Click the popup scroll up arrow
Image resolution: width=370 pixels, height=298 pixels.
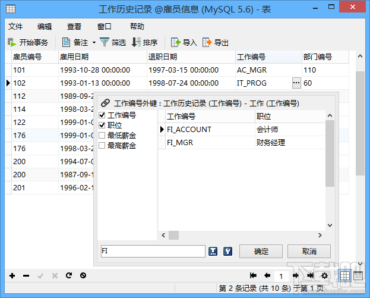point(330,115)
